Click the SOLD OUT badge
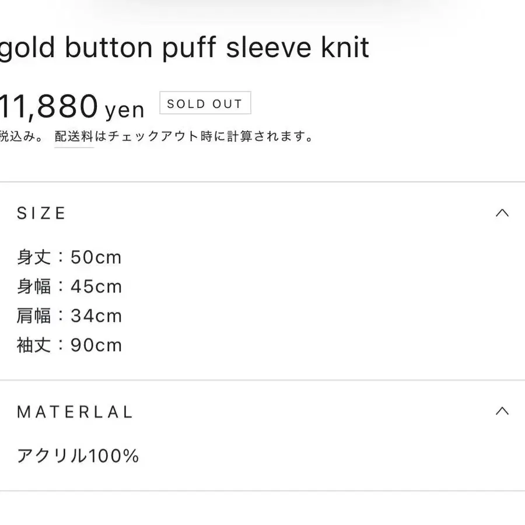 tap(205, 104)
